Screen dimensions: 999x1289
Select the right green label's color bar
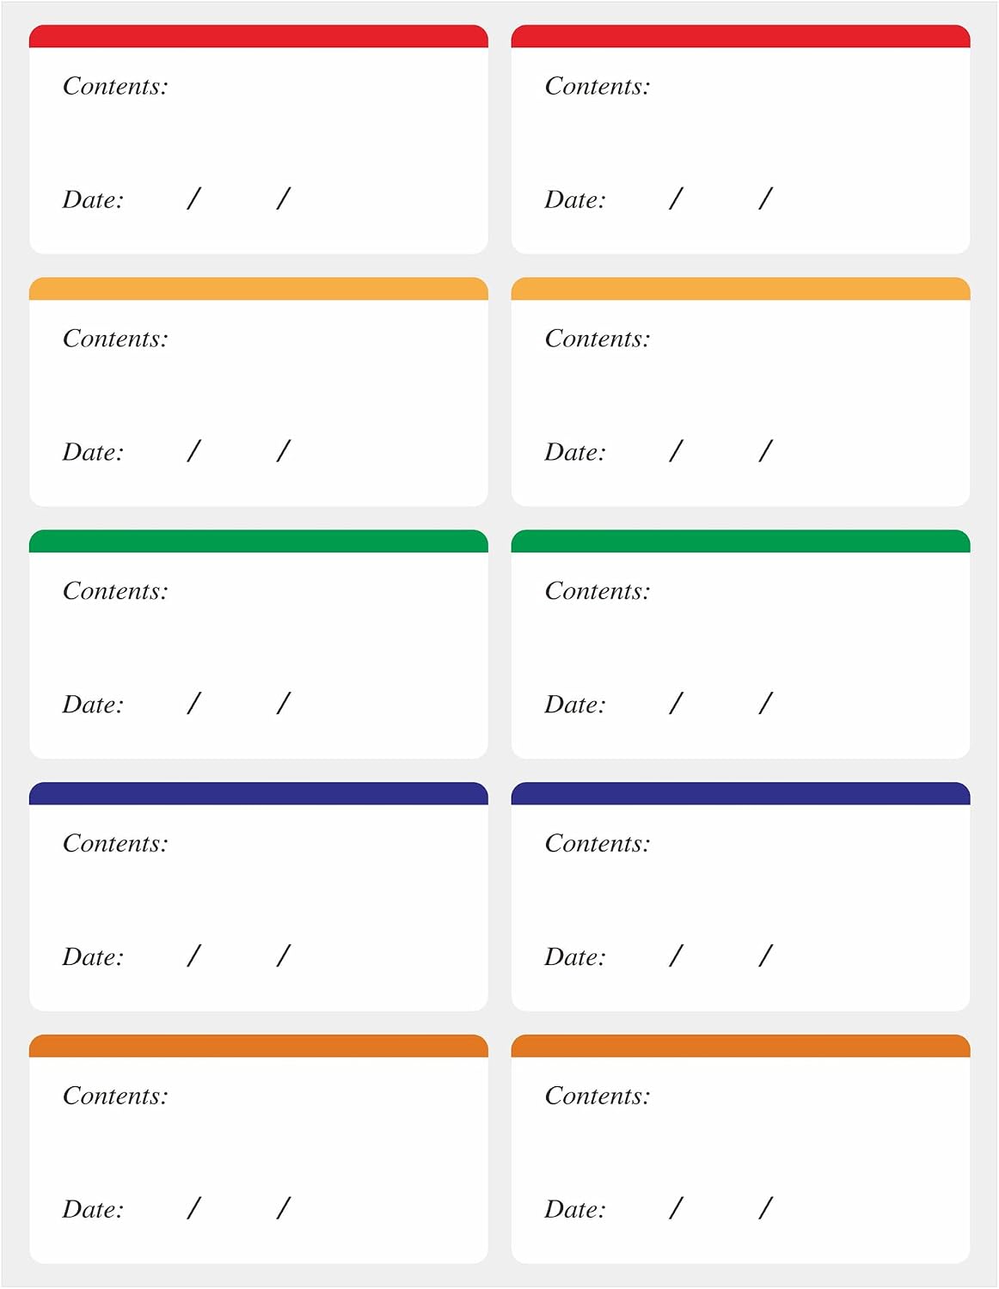pyautogui.click(x=740, y=541)
